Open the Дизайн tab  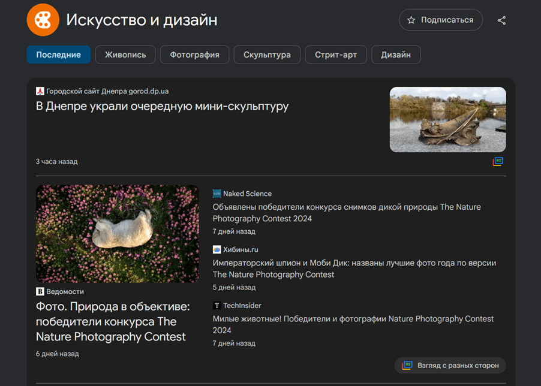click(x=396, y=55)
